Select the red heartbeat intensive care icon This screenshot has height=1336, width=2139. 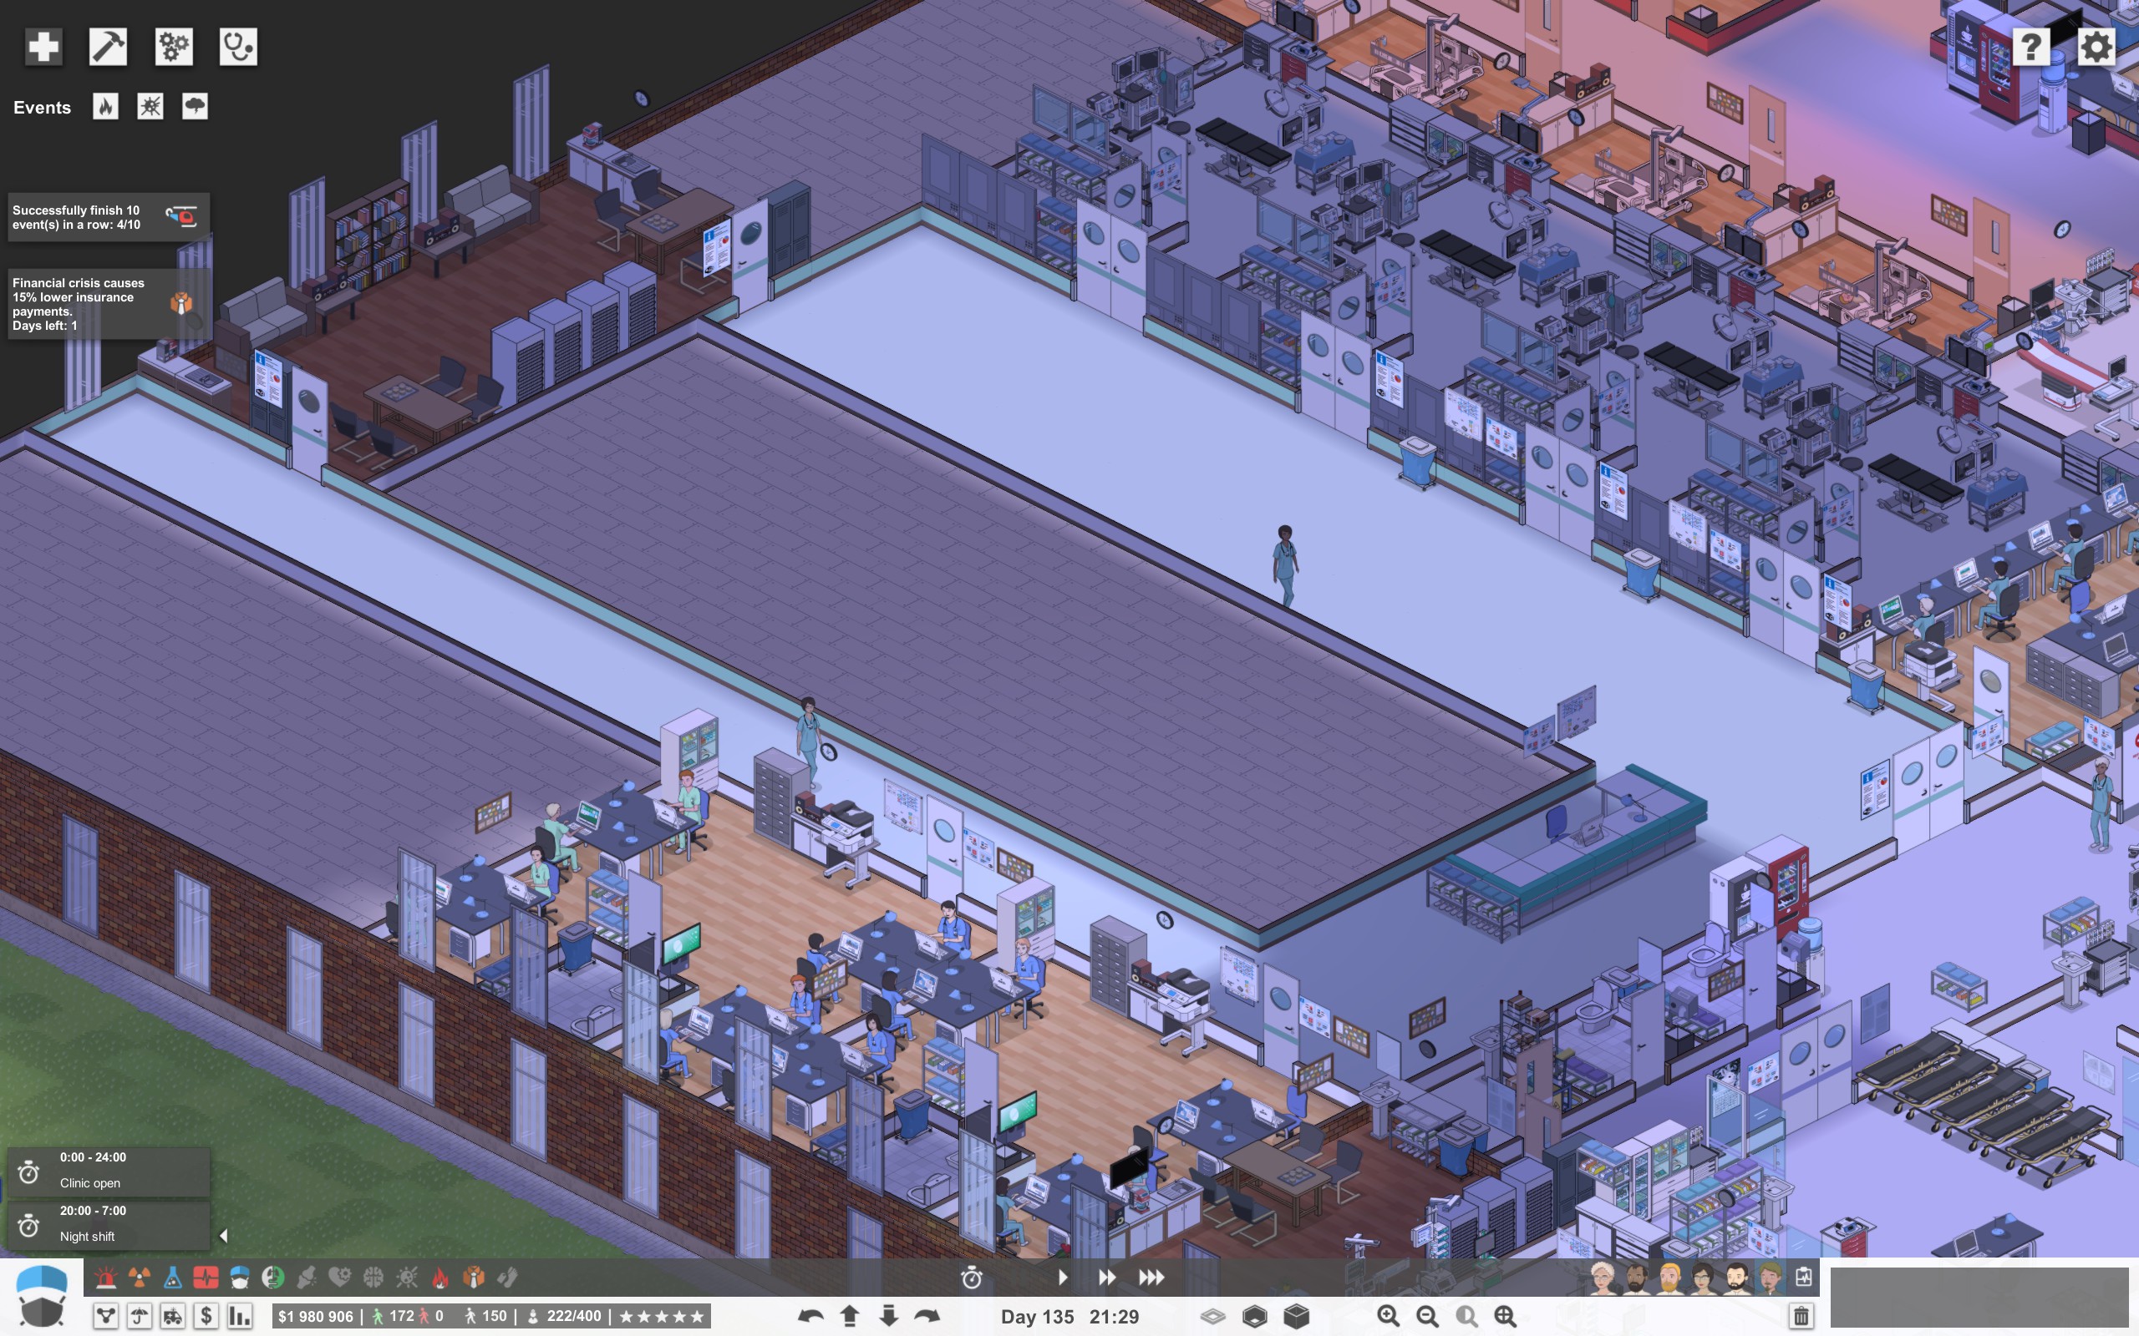(x=206, y=1277)
